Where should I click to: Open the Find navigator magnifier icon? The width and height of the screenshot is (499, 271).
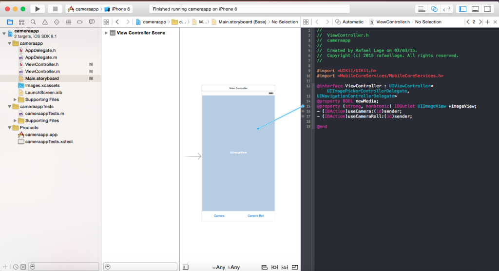[33, 22]
